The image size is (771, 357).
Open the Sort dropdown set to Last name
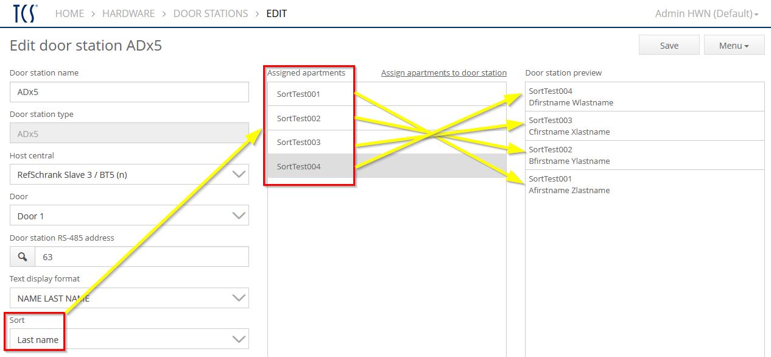(x=129, y=340)
